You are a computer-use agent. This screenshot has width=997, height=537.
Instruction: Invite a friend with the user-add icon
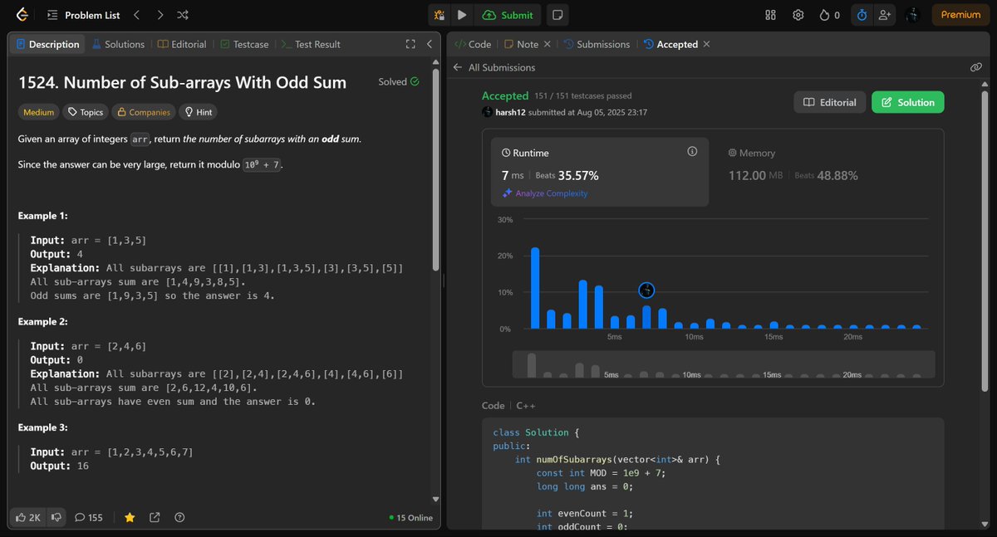[885, 14]
